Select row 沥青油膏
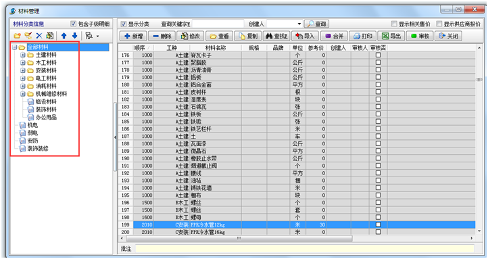488x259 pixels. [x=297, y=70]
